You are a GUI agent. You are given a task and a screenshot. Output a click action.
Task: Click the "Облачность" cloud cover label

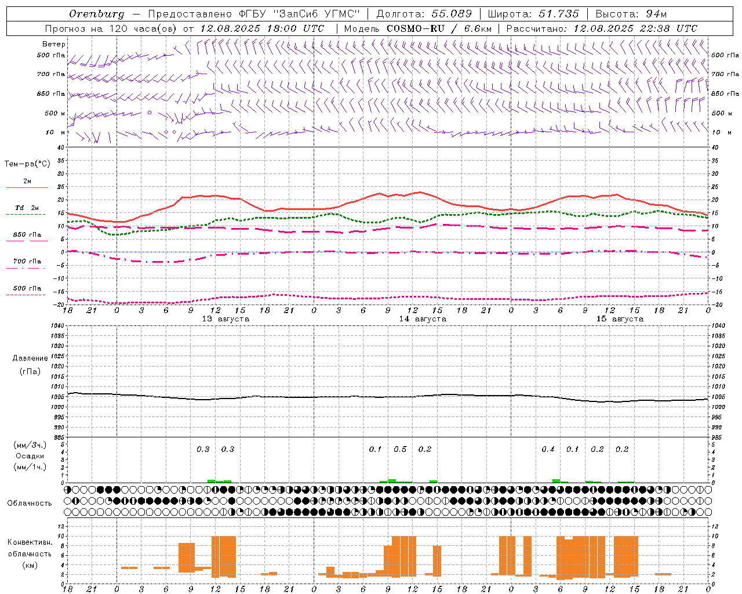click(30, 504)
